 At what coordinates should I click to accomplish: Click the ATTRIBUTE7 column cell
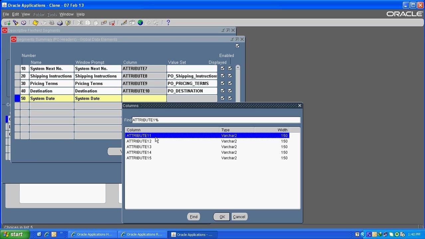pyautogui.click(x=144, y=68)
